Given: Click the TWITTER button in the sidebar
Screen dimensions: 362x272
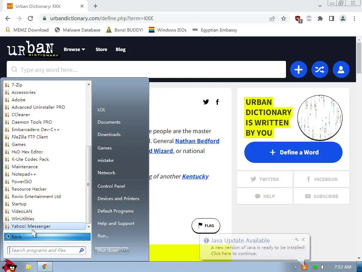Looking at the screenshot, I should point(265,179).
